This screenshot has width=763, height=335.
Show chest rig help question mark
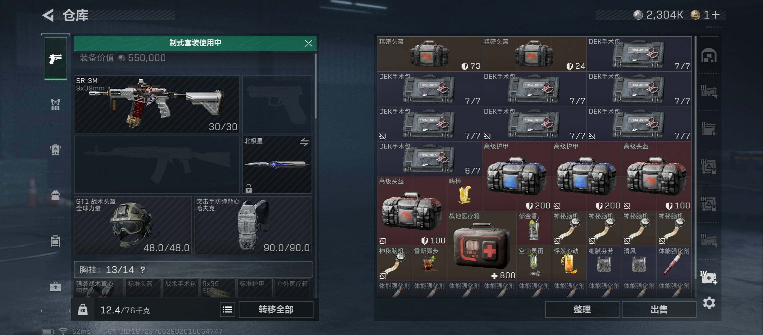pyautogui.click(x=143, y=270)
